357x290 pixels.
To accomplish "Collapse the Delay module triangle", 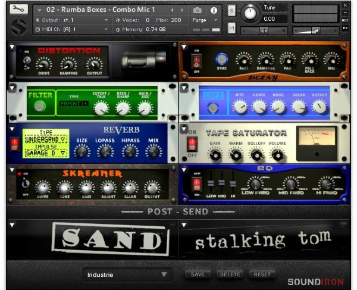I will click(184, 47).
